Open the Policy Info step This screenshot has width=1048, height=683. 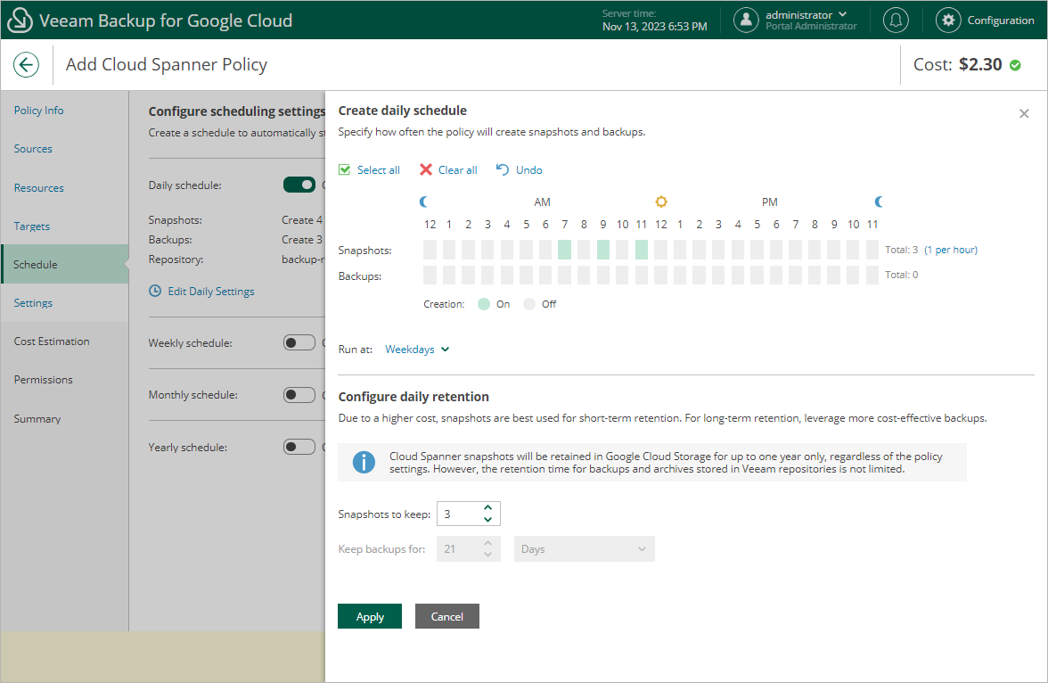39,111
